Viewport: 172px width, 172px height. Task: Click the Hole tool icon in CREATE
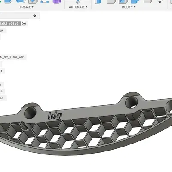click(x=33, y=1)
